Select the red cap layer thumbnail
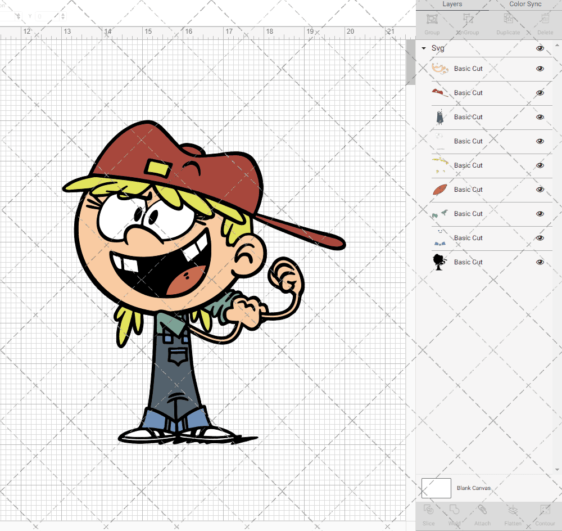 (440, 93)
